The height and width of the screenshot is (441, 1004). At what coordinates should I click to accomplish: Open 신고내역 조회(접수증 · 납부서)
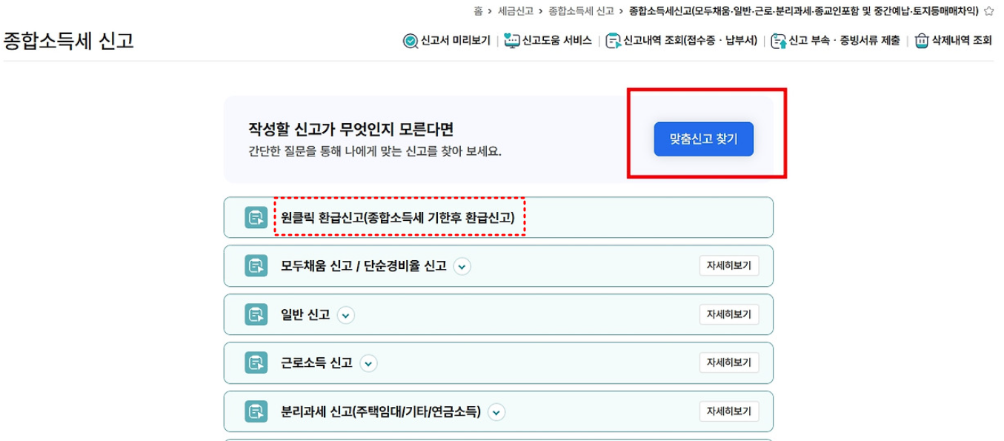pyautogui.click(x=691, y=41)
